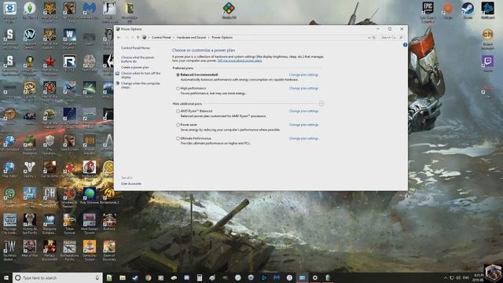The width and height of the screenshot is (503, 283).
Task: Launch the Steam desktop shortcut
Action: (468, 10)
